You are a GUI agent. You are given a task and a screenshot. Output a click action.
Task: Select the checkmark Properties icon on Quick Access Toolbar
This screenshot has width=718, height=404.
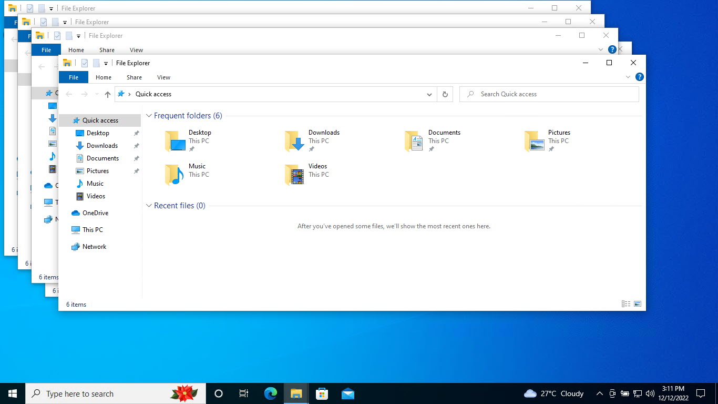tap(84, 63)
